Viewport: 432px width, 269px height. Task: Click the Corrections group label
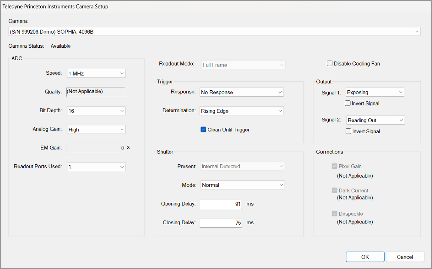329,152
